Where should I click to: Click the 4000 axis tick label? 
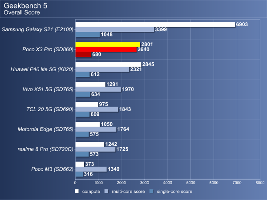(x=168, y=183)
